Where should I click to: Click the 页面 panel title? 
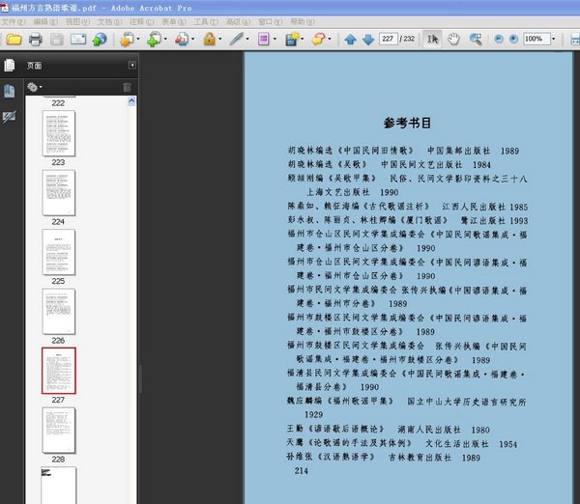click(34, 66)
